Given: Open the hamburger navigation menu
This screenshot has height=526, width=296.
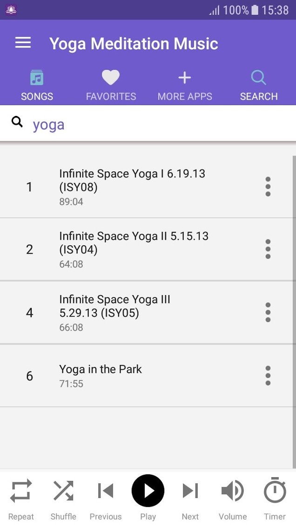Looking at the screenshot, I should pyautogui.click(x=23, y=43).
